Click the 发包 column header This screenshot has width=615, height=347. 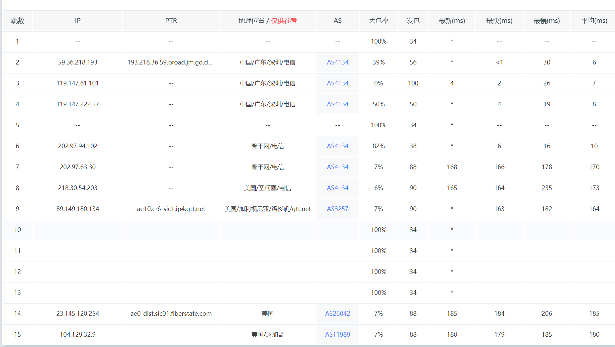click(413, 21)
